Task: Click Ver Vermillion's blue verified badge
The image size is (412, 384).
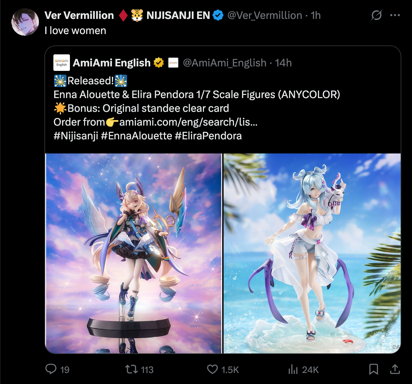Action: (218, 15)
